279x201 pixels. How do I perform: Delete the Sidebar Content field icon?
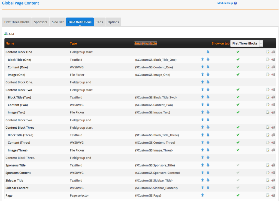273,188
